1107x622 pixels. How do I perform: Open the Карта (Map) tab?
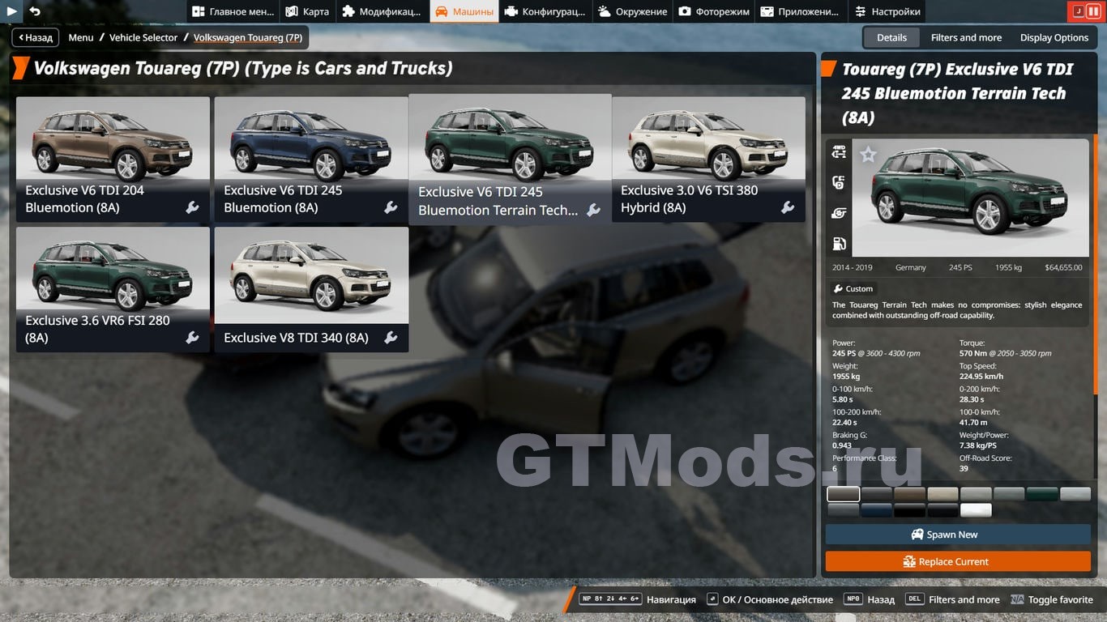(308, 11)
